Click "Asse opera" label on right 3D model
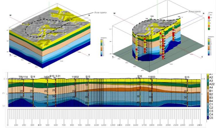Image resolution: width=216 pixels, height=128 pixels. [x=194, y=12]
